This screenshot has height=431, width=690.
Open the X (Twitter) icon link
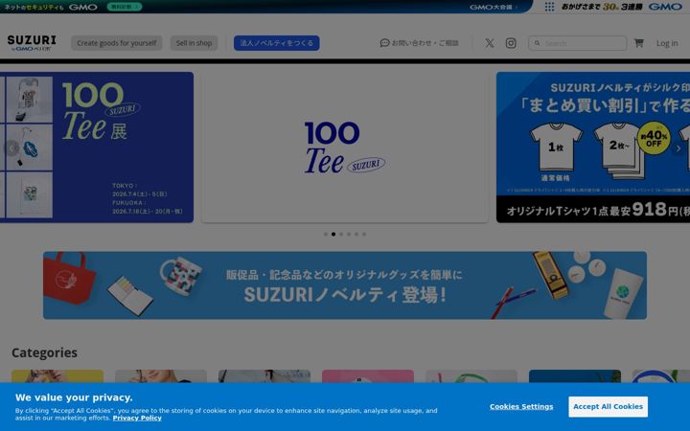click(490, 43)
